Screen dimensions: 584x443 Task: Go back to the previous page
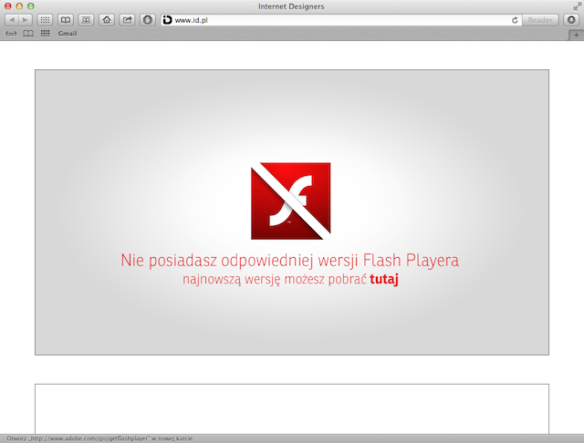click(x=12, y=20)
